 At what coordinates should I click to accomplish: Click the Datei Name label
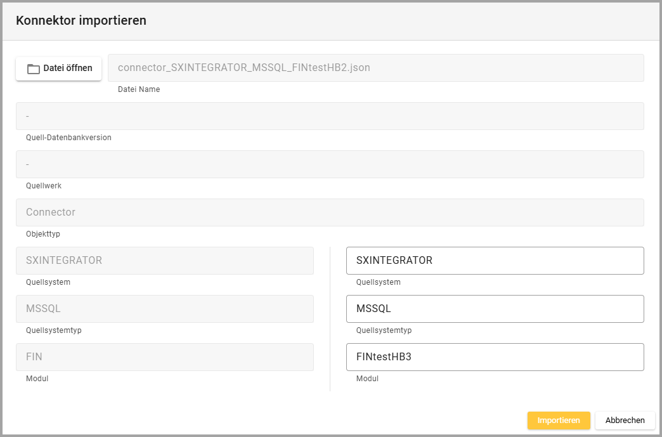coord(139,89)
